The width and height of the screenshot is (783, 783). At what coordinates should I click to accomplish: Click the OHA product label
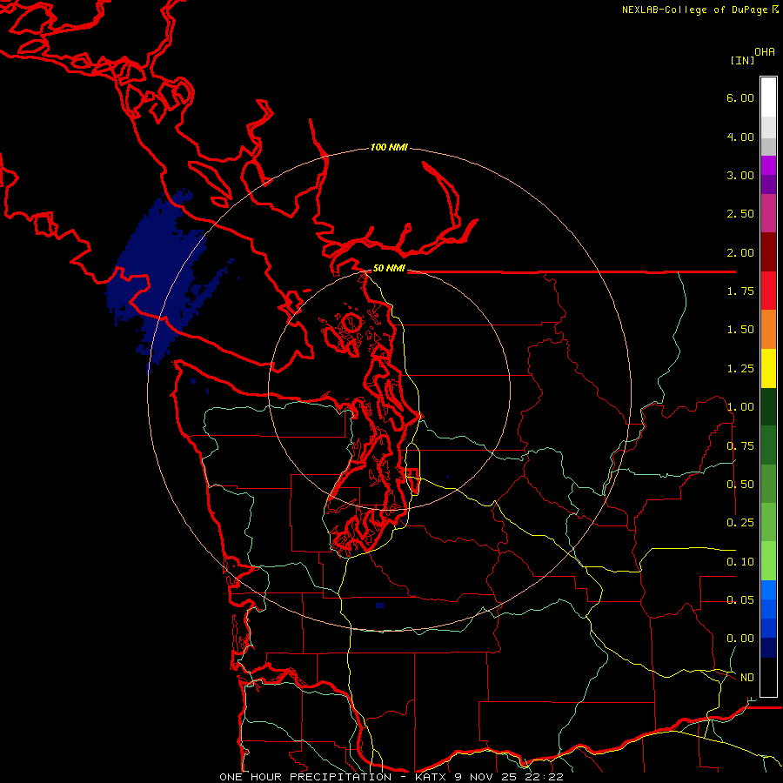click(765, 52)
